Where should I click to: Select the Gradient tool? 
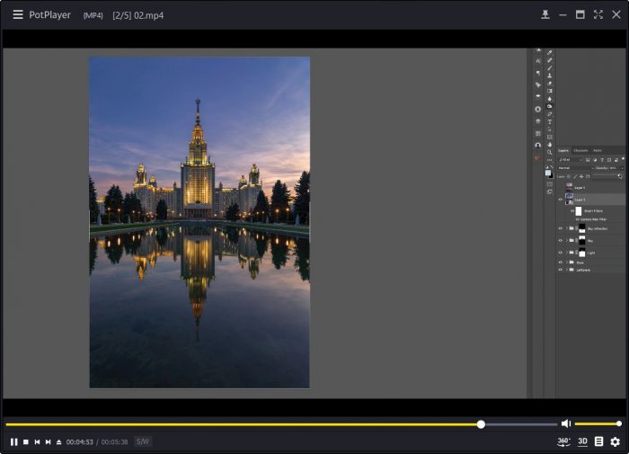pos(550,91)
